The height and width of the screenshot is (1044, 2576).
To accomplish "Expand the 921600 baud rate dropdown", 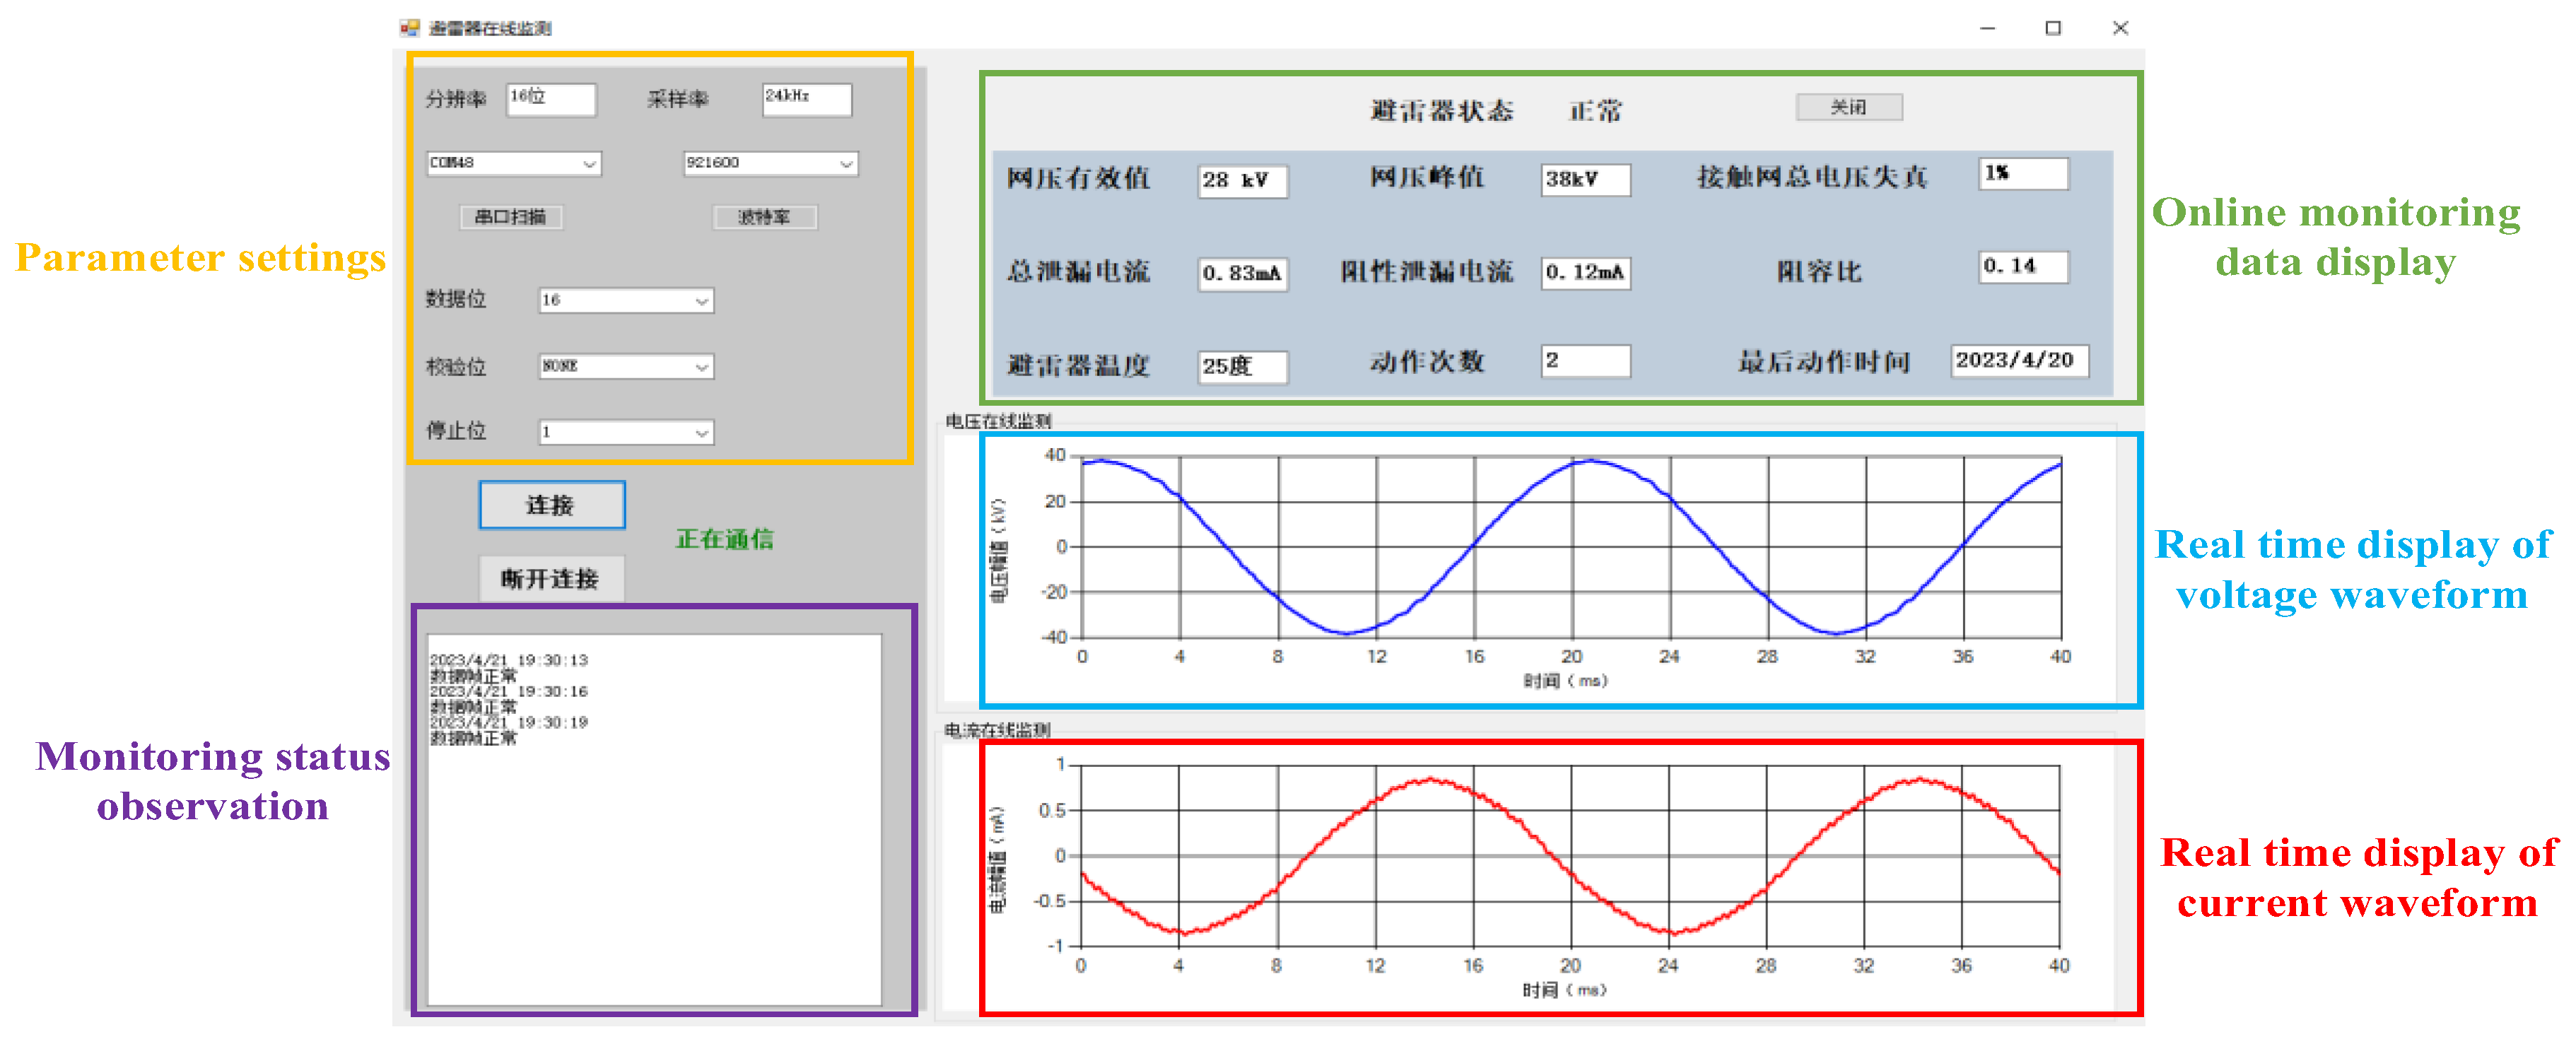I will (846, 163).
